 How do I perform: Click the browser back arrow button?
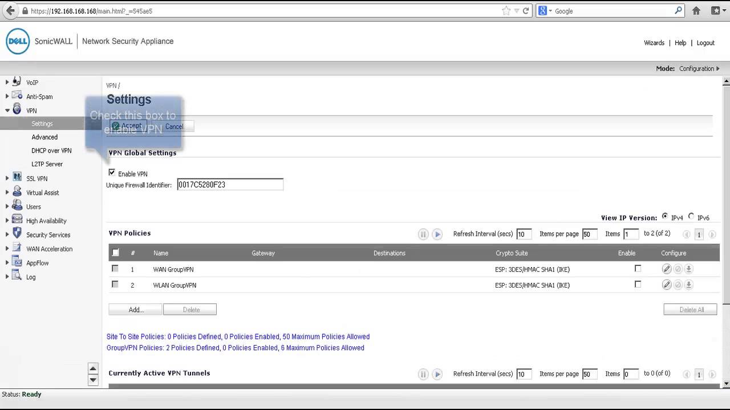click(10, 11)
